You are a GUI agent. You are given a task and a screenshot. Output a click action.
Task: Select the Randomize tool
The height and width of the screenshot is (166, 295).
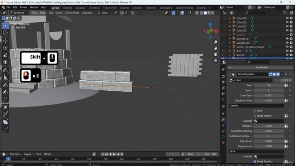coord(5,129)
